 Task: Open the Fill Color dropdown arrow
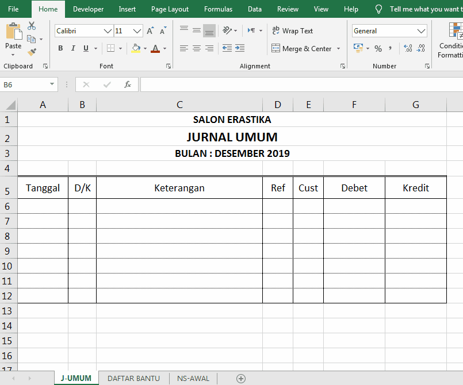(145, 48)
